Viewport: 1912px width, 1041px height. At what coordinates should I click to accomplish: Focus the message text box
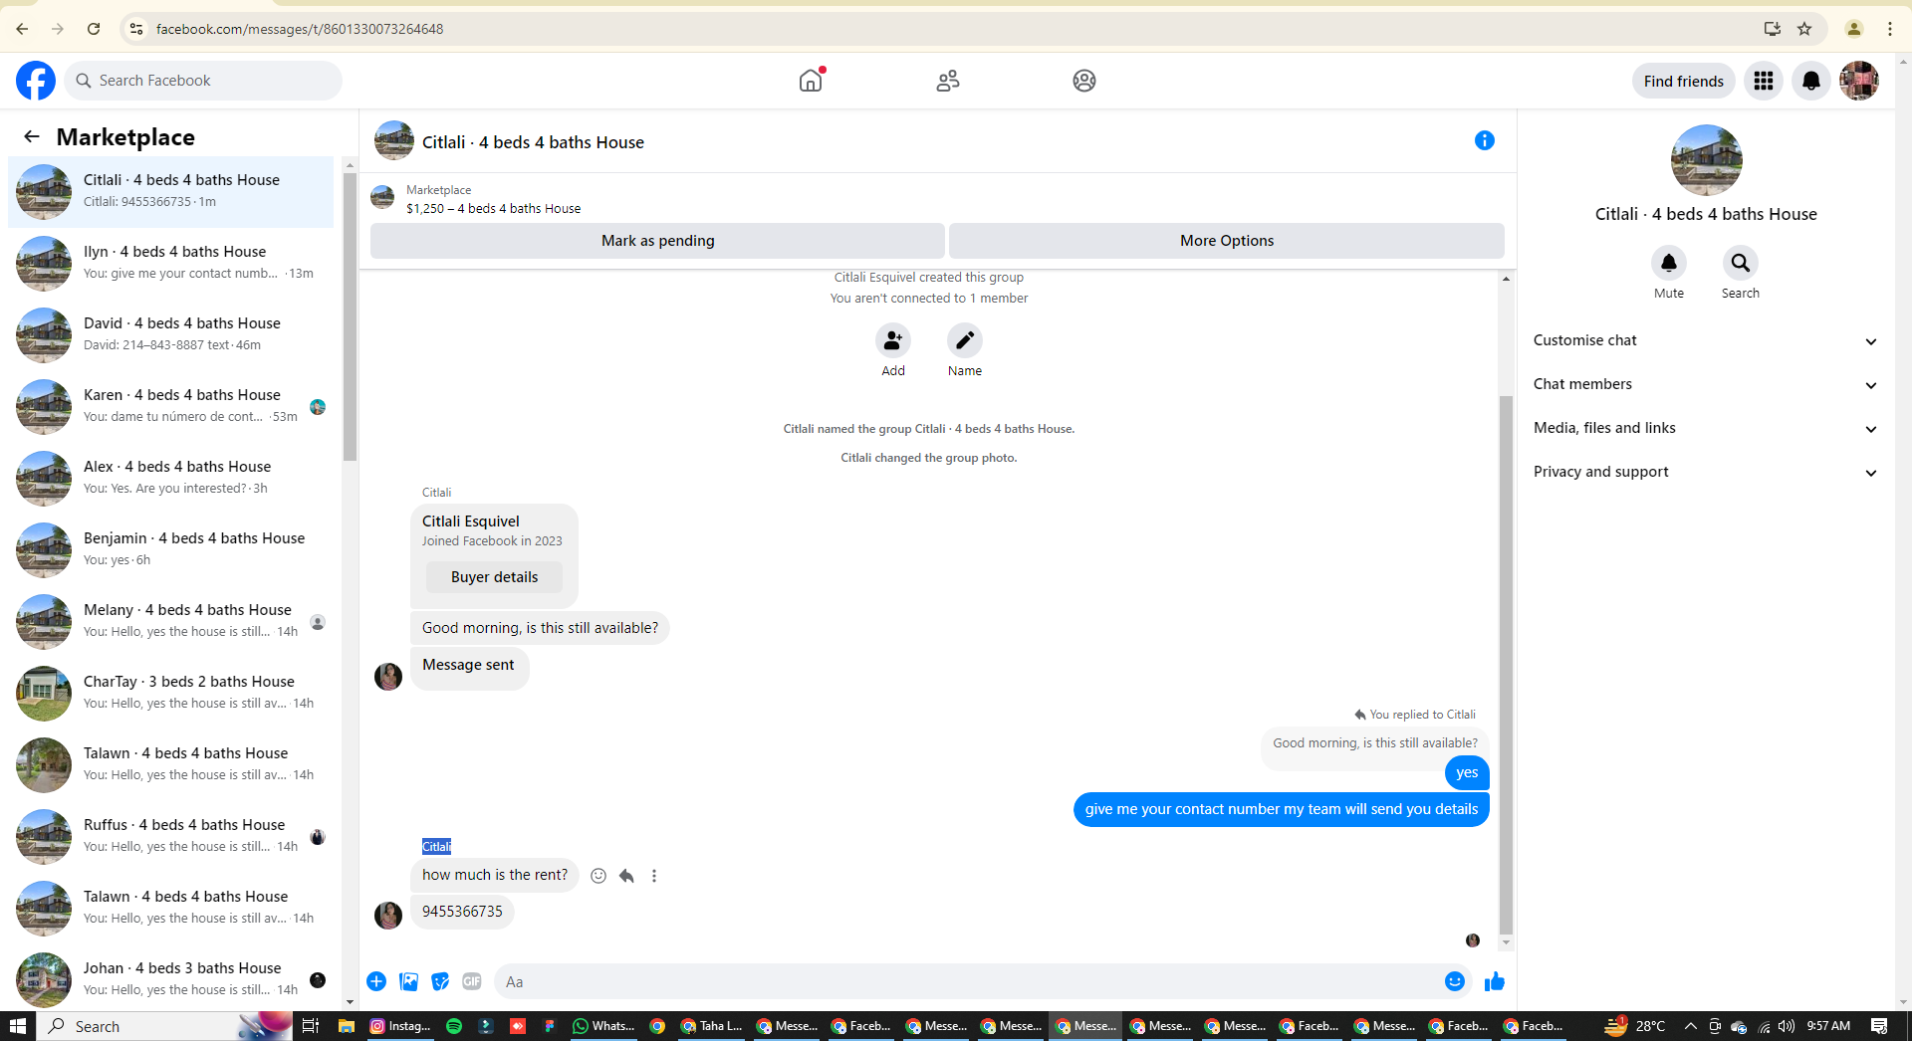point(964,981)
